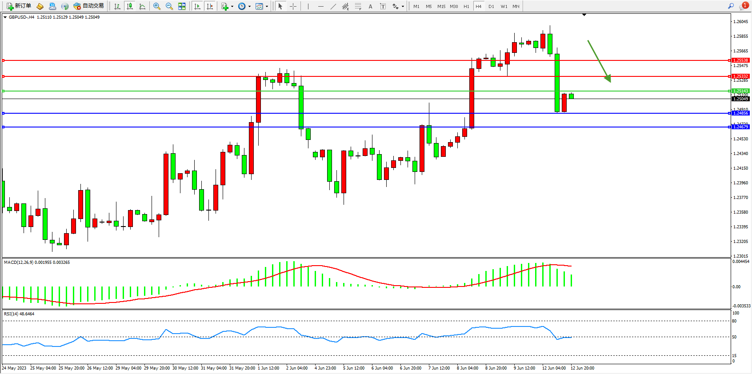
Task: Pick the horizontal line drawing tool
Action: pos(320,6)
